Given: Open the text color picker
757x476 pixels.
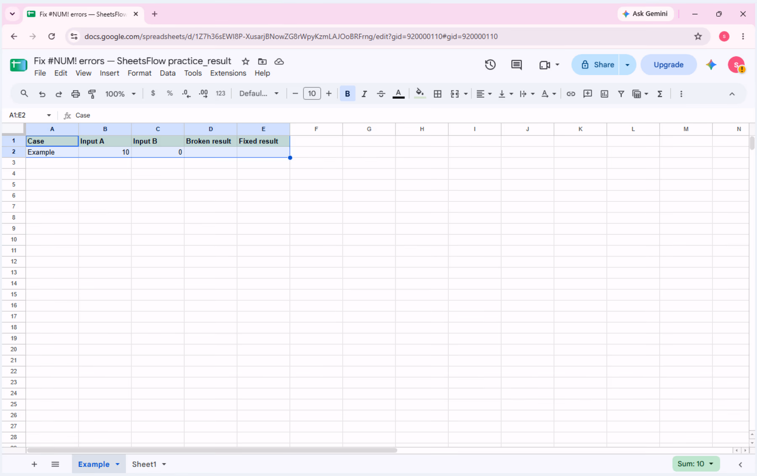Looking at the screenshot, I should [x=398, y=94].
